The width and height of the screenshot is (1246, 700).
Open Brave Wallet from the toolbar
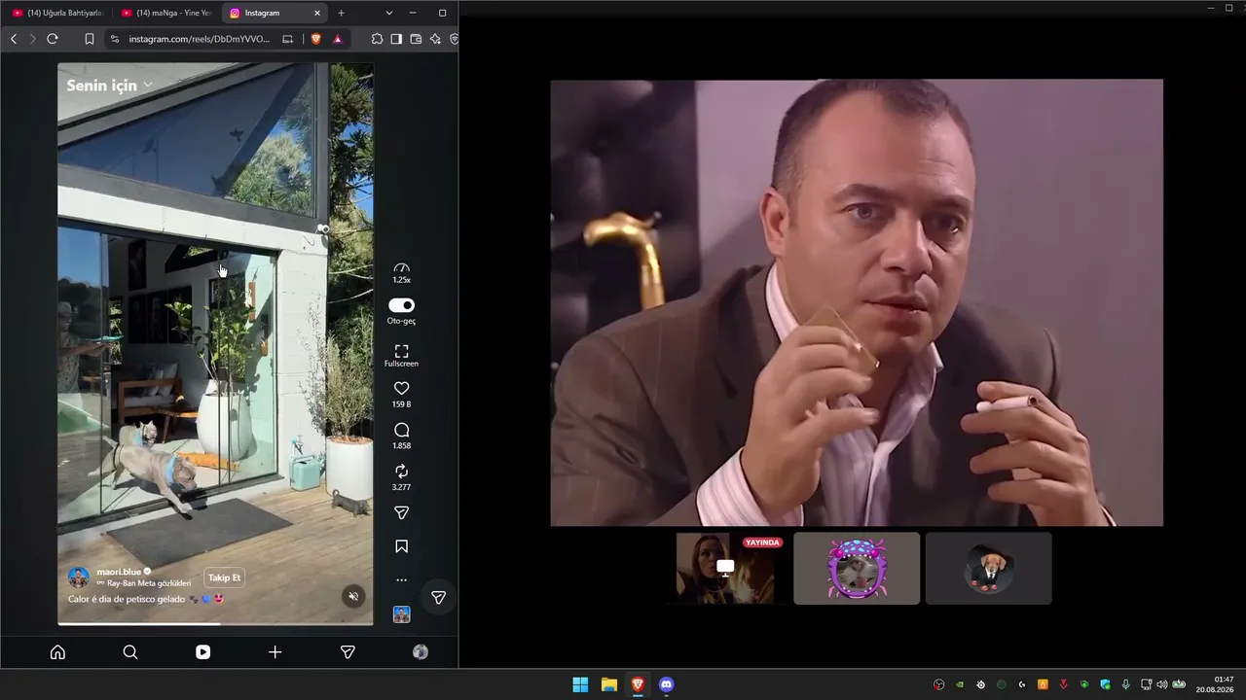click(x=416, y=39)
